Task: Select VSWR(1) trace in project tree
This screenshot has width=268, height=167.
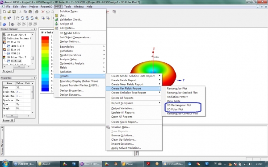Action: 15,53
